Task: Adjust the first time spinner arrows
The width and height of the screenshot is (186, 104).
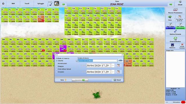Action: point(110,66)
